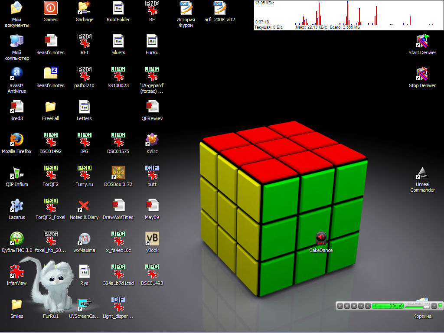Stop playback in the media player widget
Viewport: 444px width, 333px height.
point(354,306)
